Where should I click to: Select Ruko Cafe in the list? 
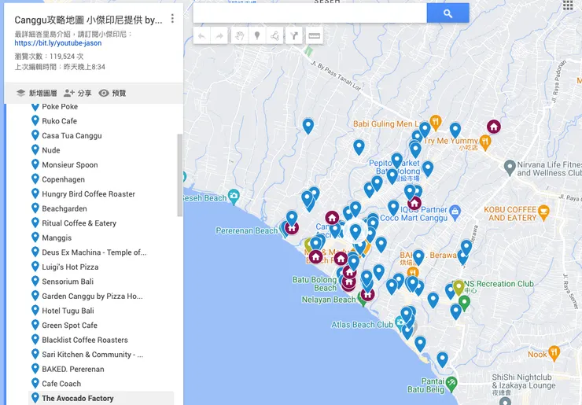(x=60, y=121)
